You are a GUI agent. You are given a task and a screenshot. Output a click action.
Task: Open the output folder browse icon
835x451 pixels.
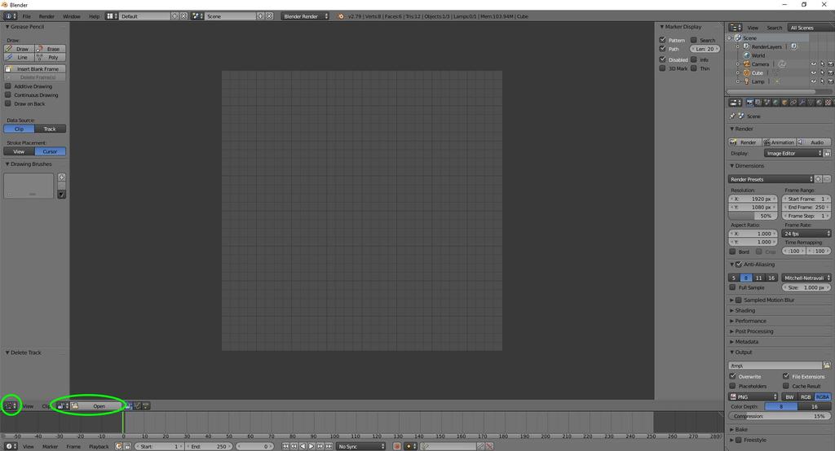point(827,366)
